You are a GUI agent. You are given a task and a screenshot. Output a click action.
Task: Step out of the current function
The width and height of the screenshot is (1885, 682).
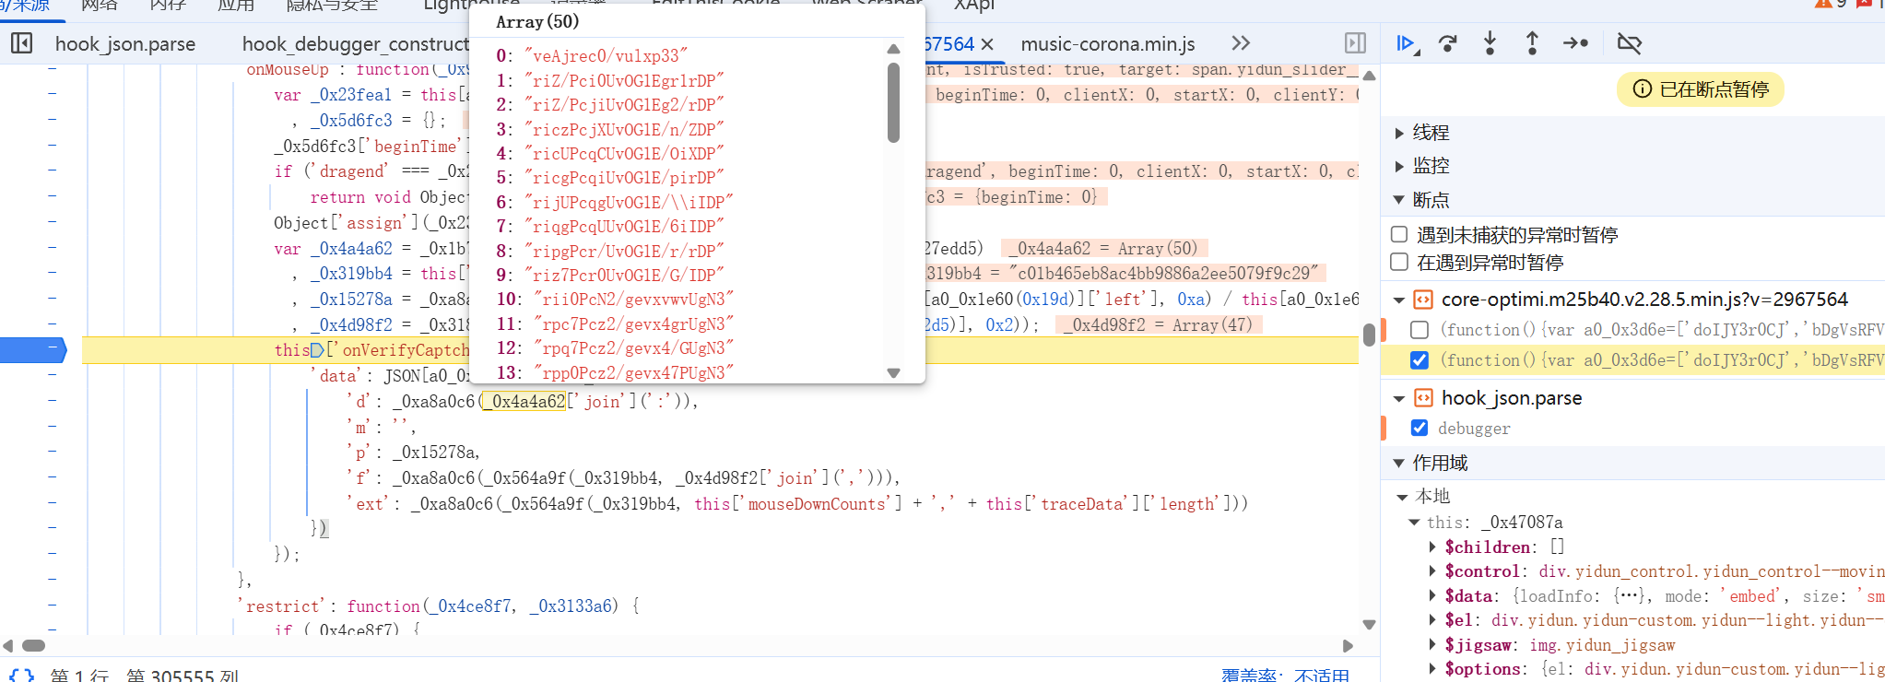click(x=1532, y=43)
